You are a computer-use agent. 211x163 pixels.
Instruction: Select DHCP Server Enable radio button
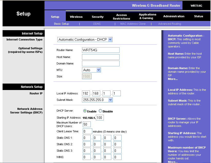(x=85, y=111)
